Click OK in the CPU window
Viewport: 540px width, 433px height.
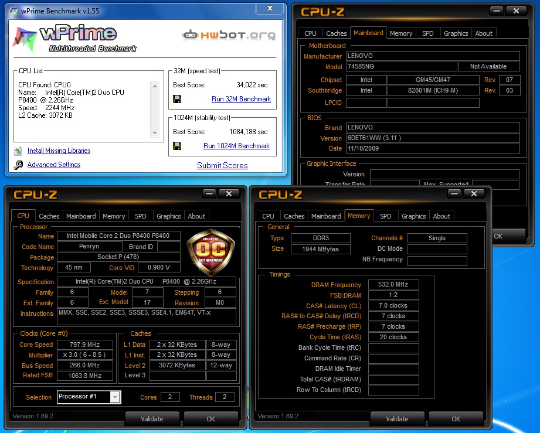click(210, 419)
